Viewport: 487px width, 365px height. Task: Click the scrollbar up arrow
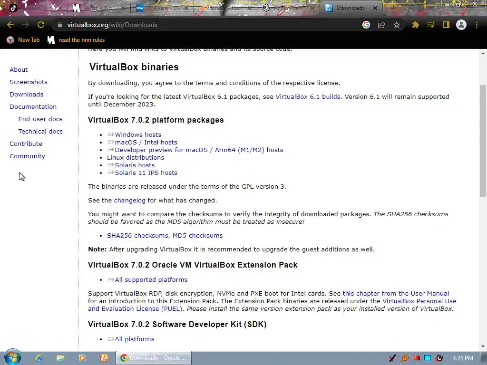[483, 53]
